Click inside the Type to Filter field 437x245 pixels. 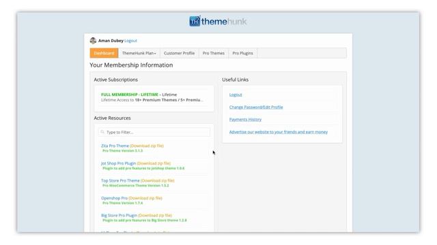click(x=154, y=132)
